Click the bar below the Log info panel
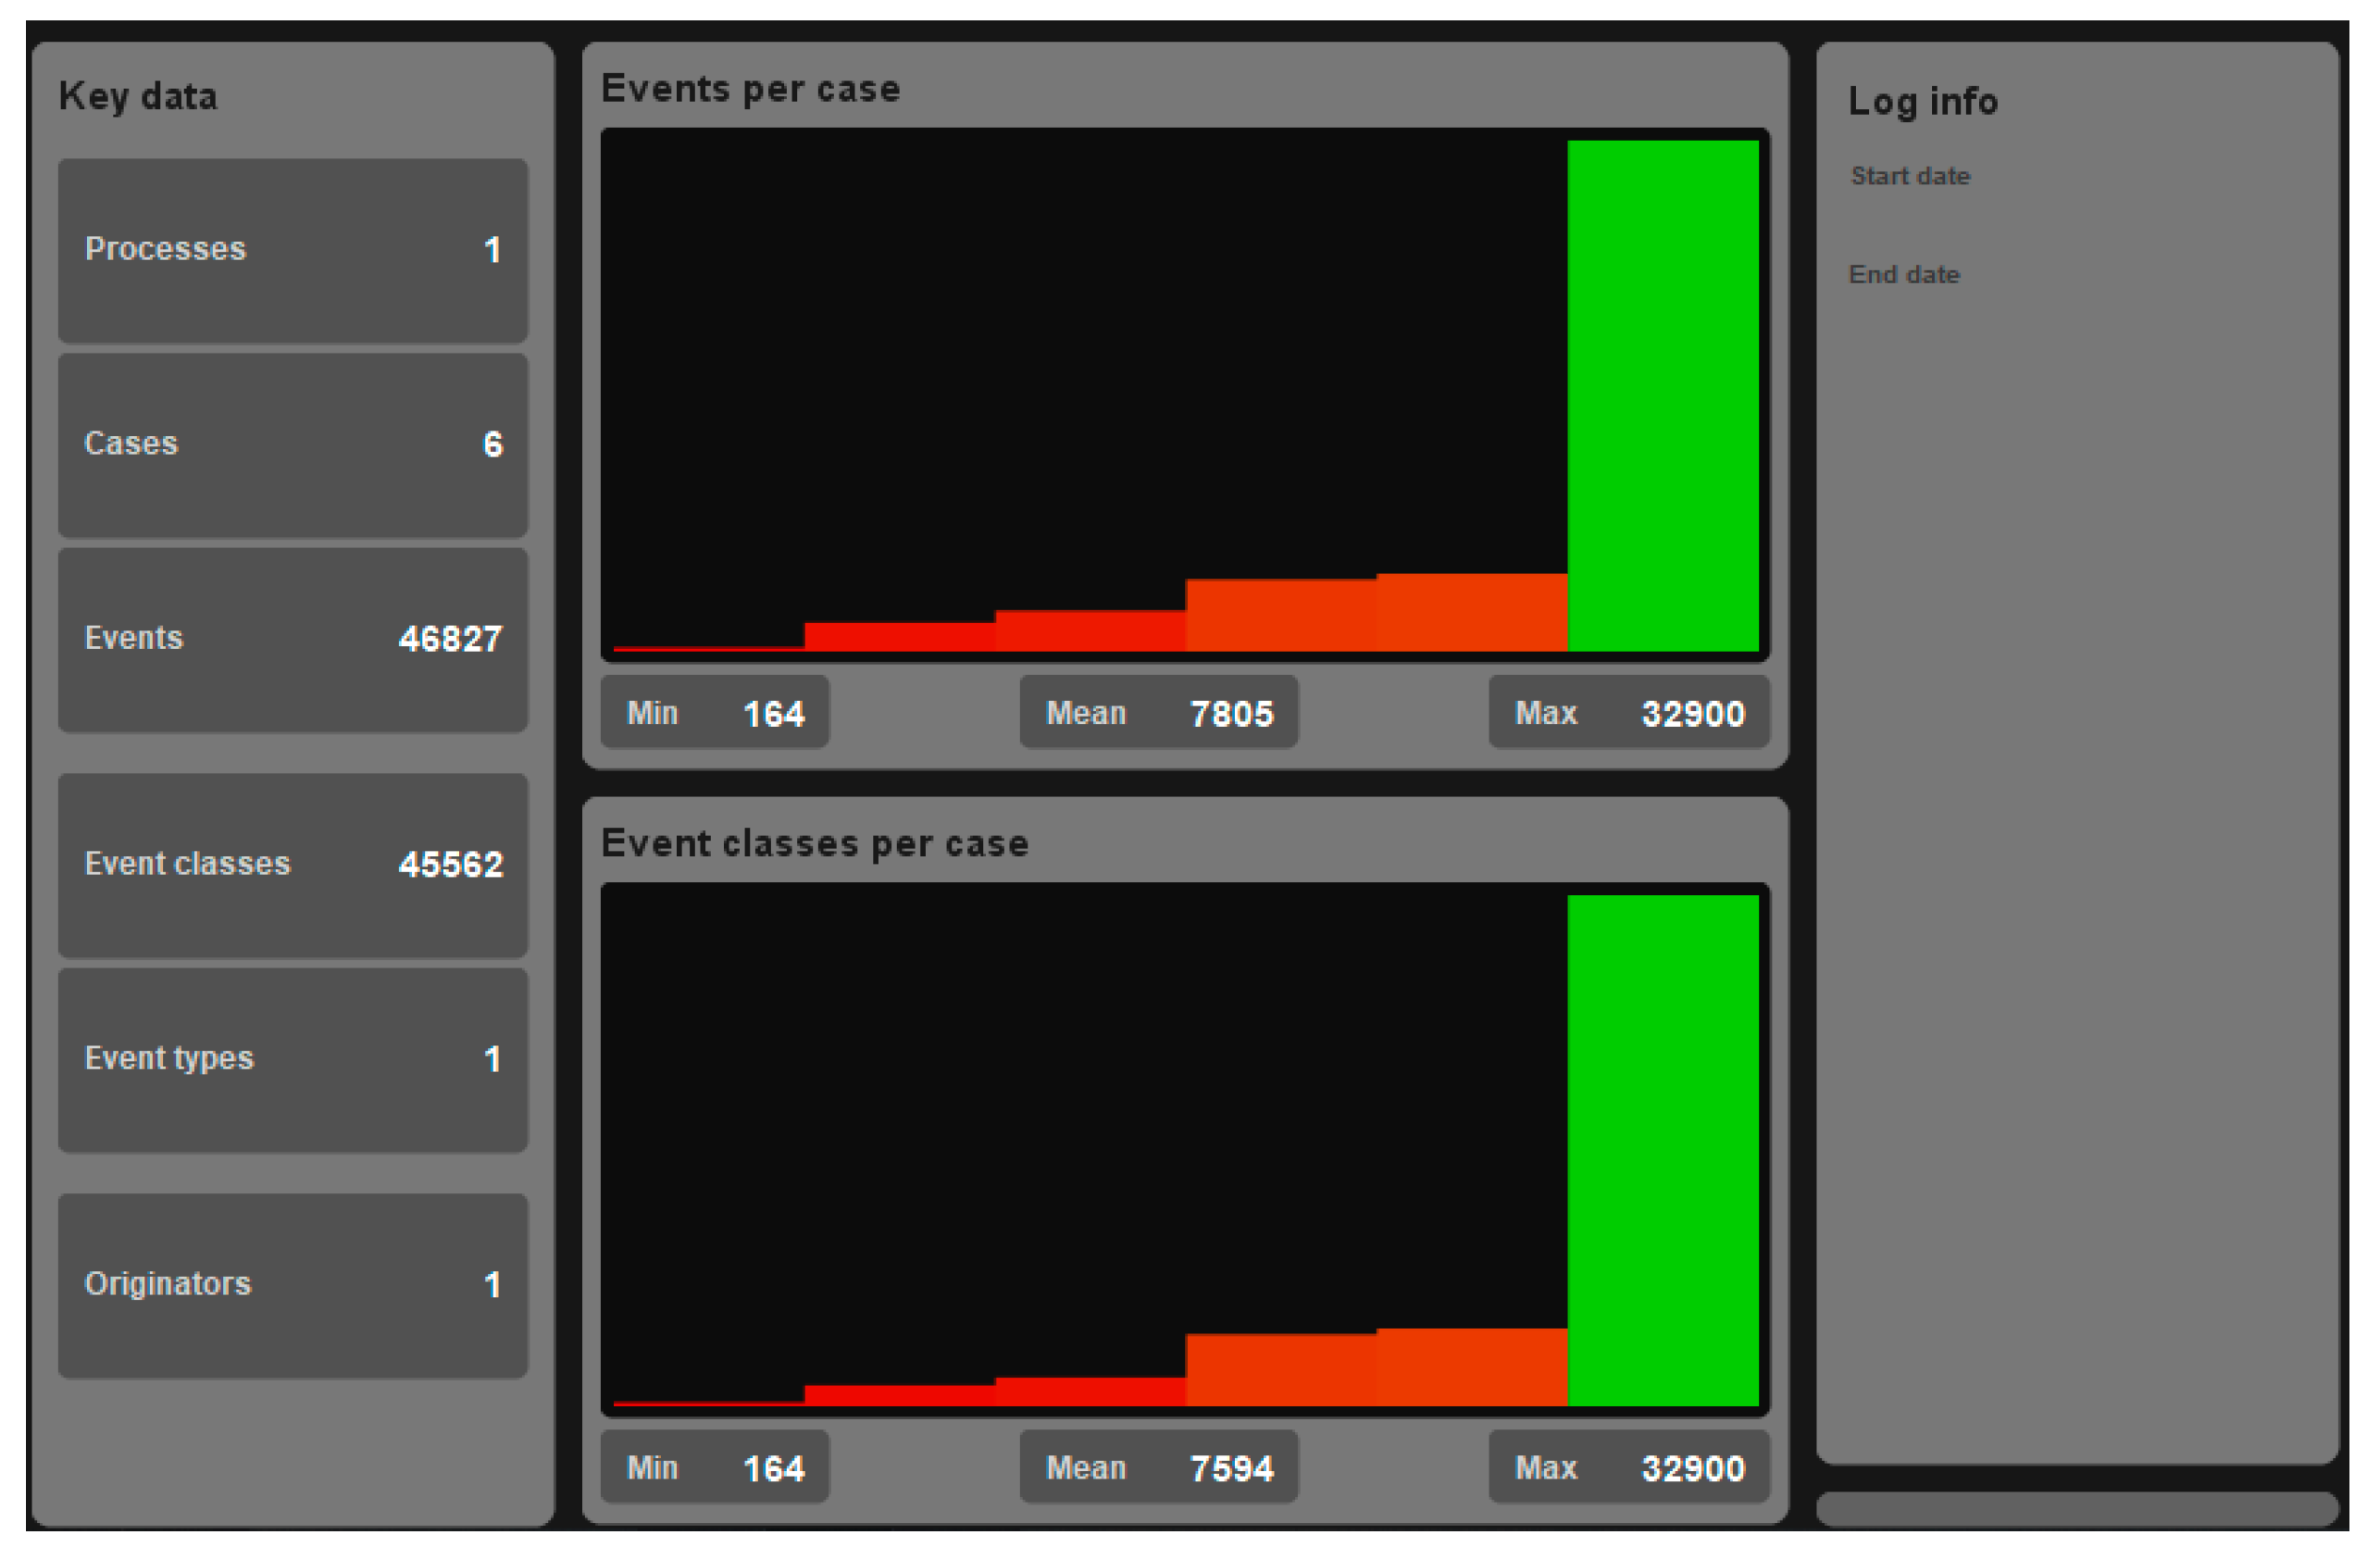2380x1560 pixels. (2076, 1509)
